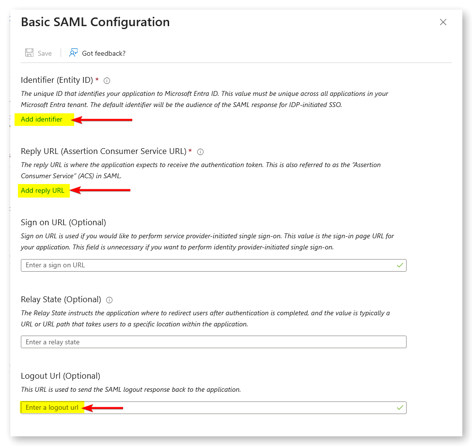Image resolution: width=472 pixels, height=446 pixels.
Task: Open the Reply URL info tooltip icon
Action: coord(201,152)
